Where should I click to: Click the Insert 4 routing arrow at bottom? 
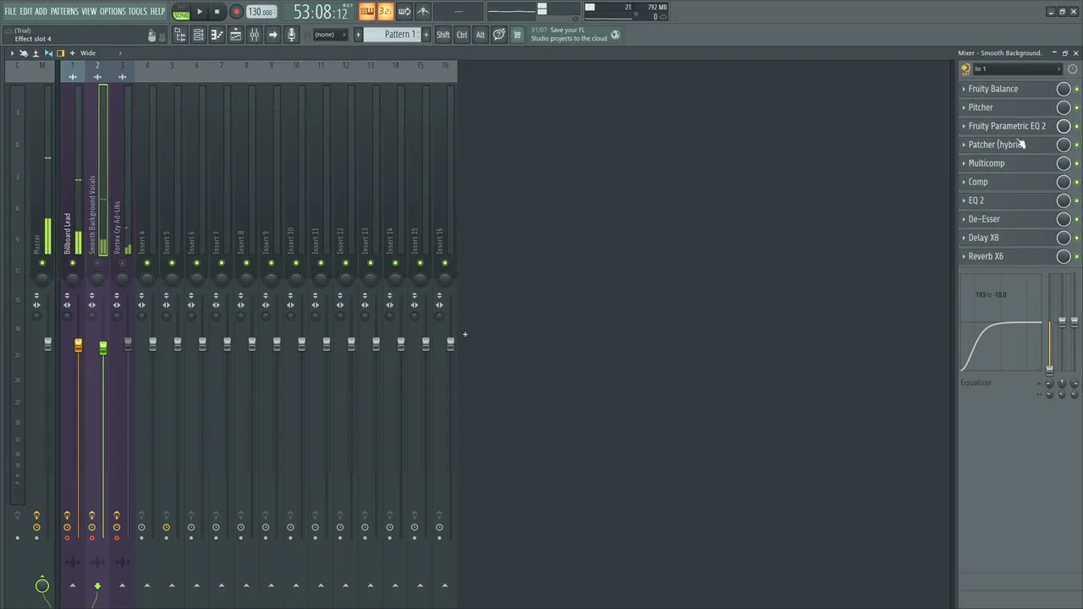coord(146,585)
